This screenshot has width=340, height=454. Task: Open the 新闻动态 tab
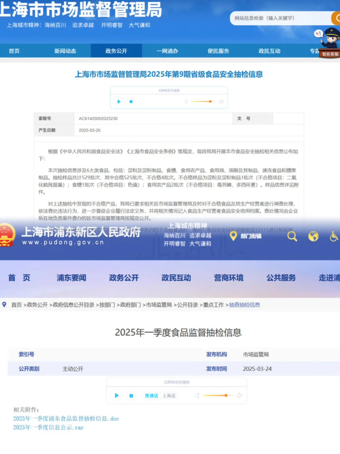click(65, 51)
